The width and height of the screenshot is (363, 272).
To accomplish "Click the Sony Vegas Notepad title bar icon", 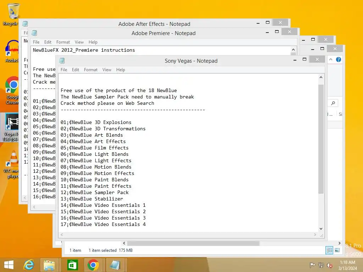I will point(62,61).
